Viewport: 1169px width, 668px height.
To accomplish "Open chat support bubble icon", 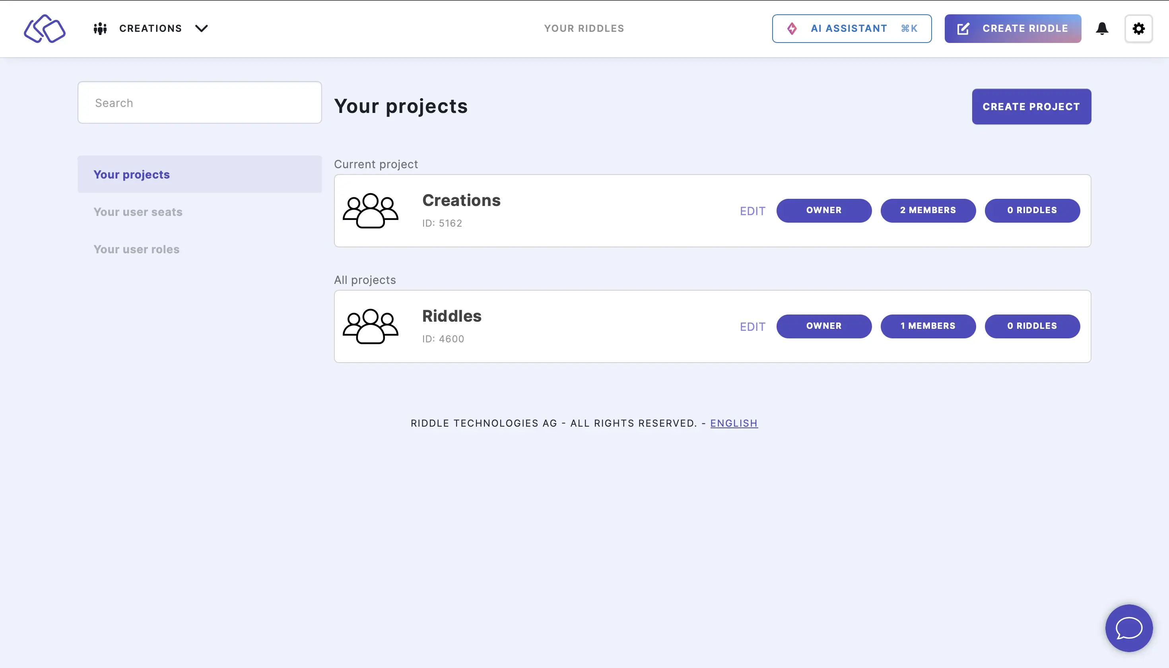I will pyautogui.click(x=1129, y=628).
